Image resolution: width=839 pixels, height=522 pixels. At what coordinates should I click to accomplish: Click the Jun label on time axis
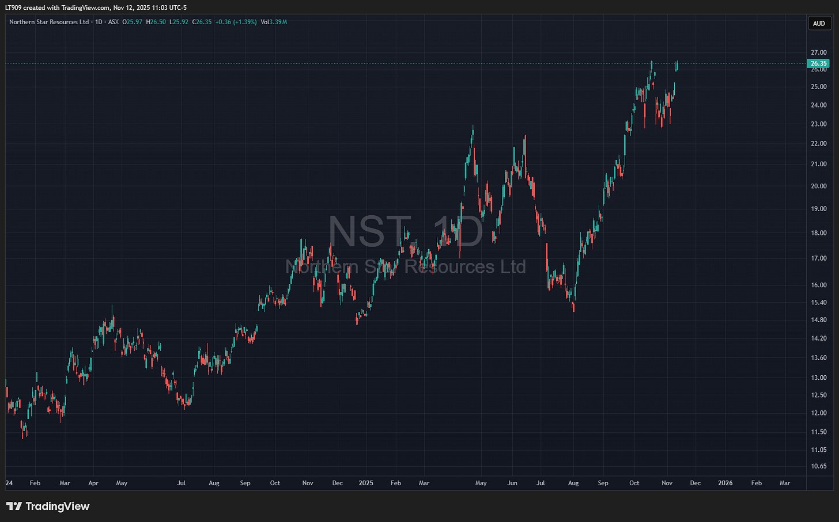pos(511,483)
